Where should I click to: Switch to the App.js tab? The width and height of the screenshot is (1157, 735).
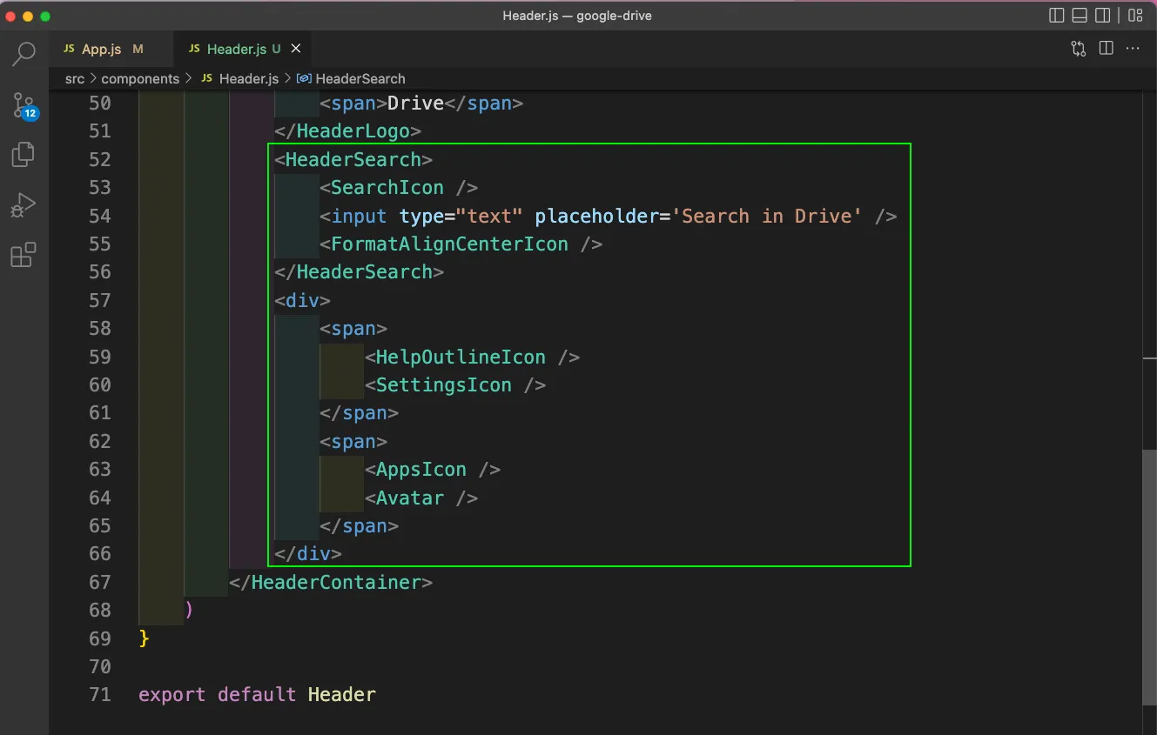[x=111, y=49]
